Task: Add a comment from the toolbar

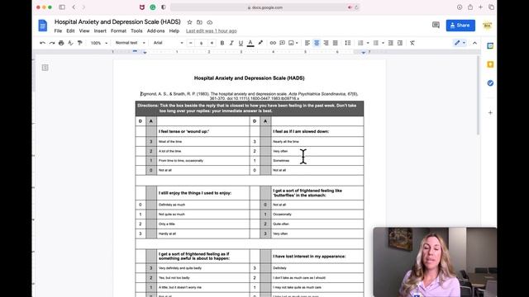Action: (282, 43)
